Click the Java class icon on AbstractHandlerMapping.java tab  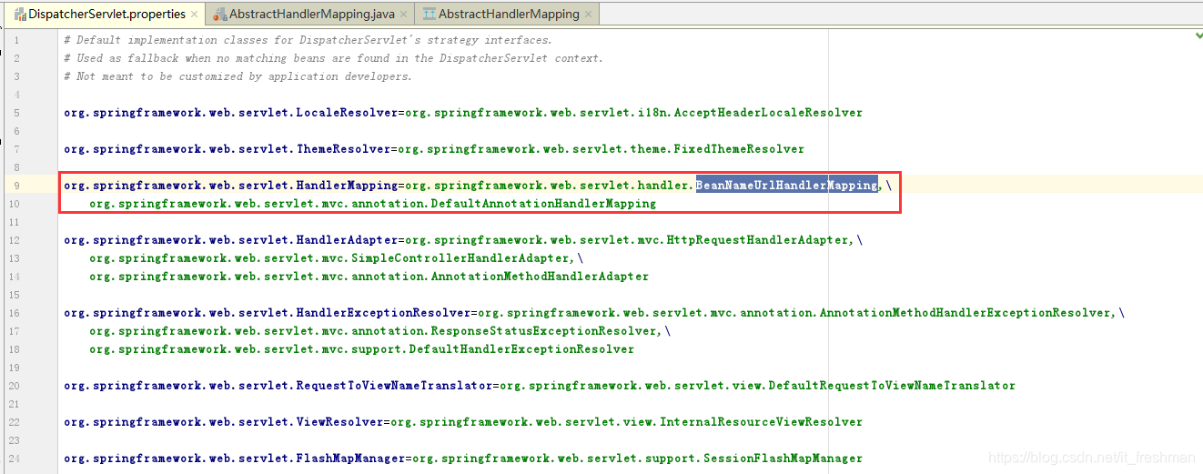pos(219,15)
